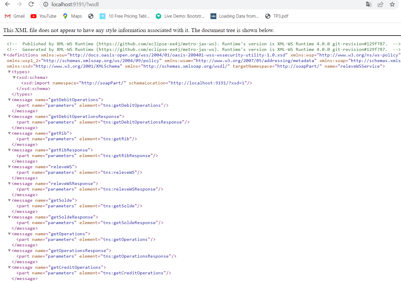Click the tns:getSolde part element line
This screenshot has height=282, width=401.
pos(79,206)
